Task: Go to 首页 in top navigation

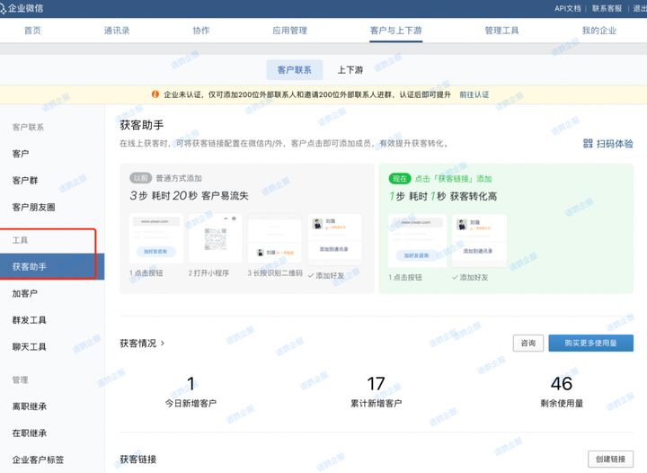Action: (32, 31)
